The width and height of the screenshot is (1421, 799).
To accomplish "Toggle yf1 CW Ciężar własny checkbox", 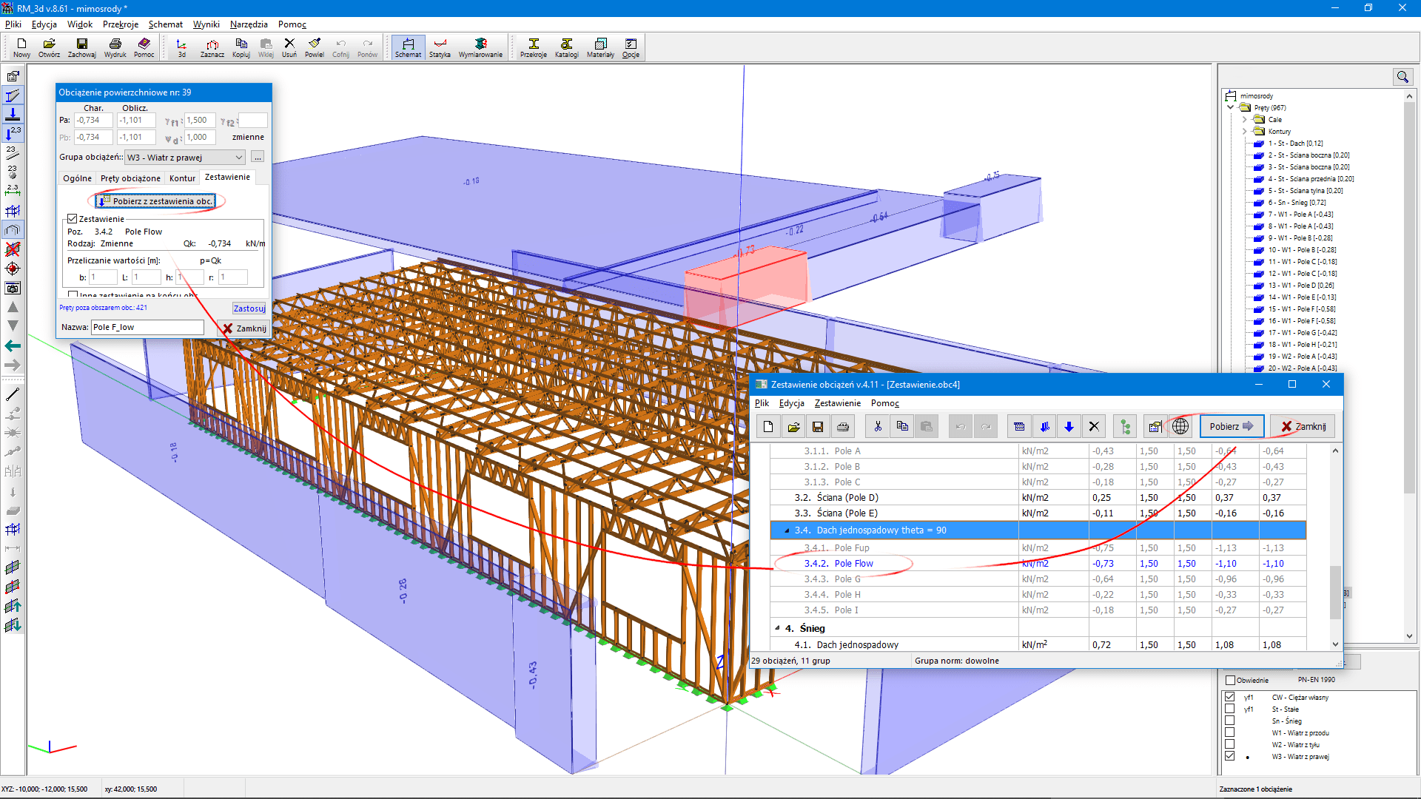I will pyautogui.click(x=1231, y=695).
